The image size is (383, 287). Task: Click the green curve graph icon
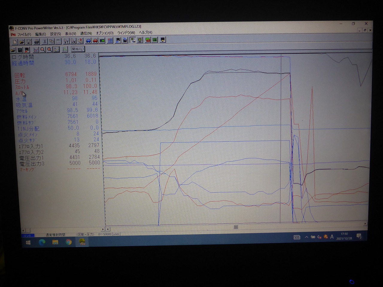point(65,50)
